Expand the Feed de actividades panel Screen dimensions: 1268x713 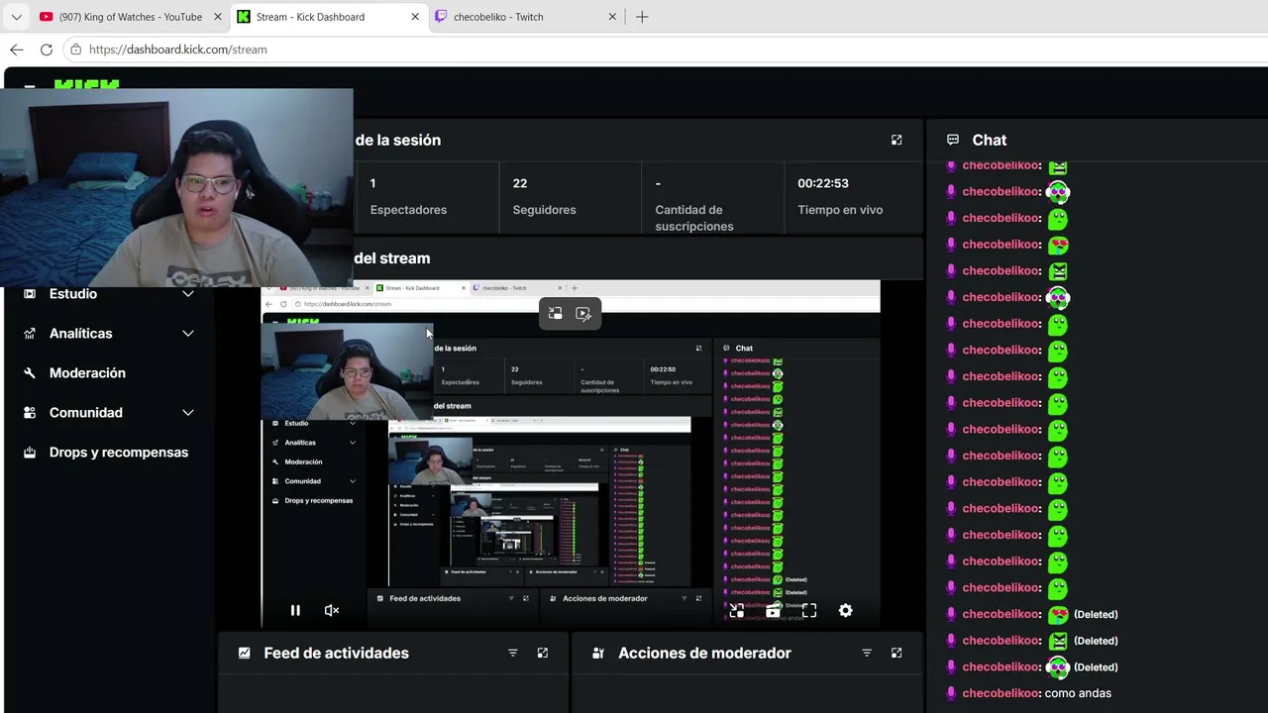[543, 653]
